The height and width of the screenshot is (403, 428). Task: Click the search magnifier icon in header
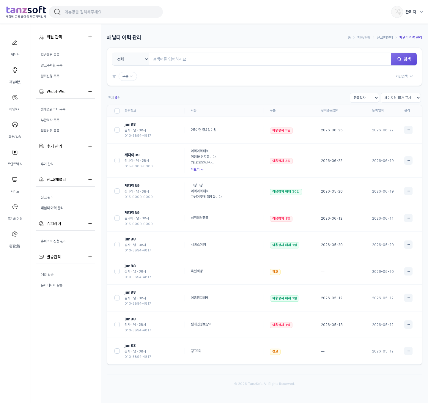(x=57, y=12)
